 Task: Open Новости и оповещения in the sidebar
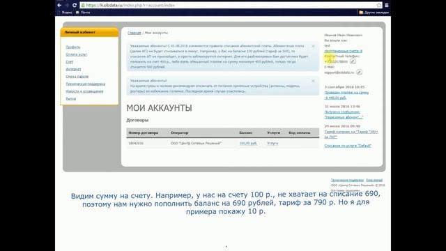[x=84, y=91]
